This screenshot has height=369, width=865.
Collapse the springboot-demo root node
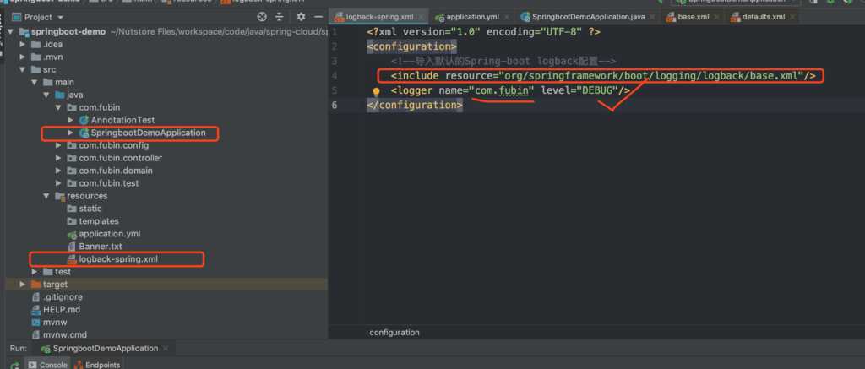point(10,31)
